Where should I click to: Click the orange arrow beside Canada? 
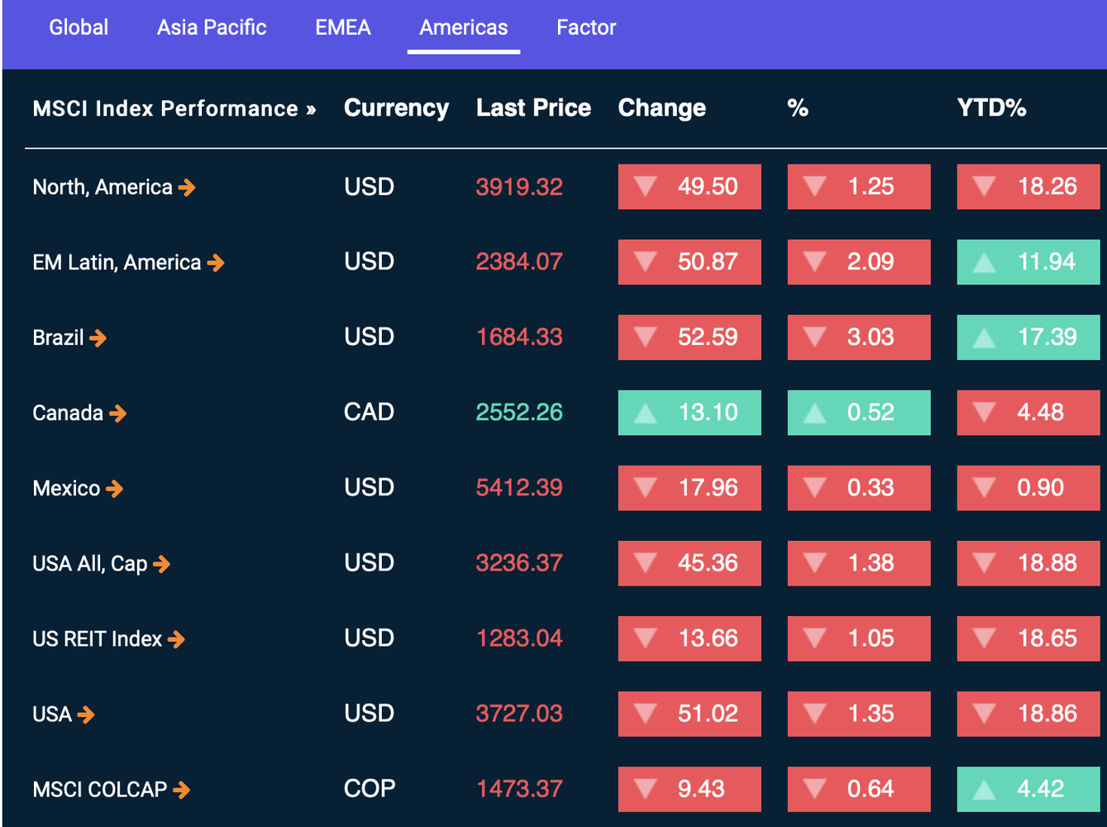coord(118,413)
